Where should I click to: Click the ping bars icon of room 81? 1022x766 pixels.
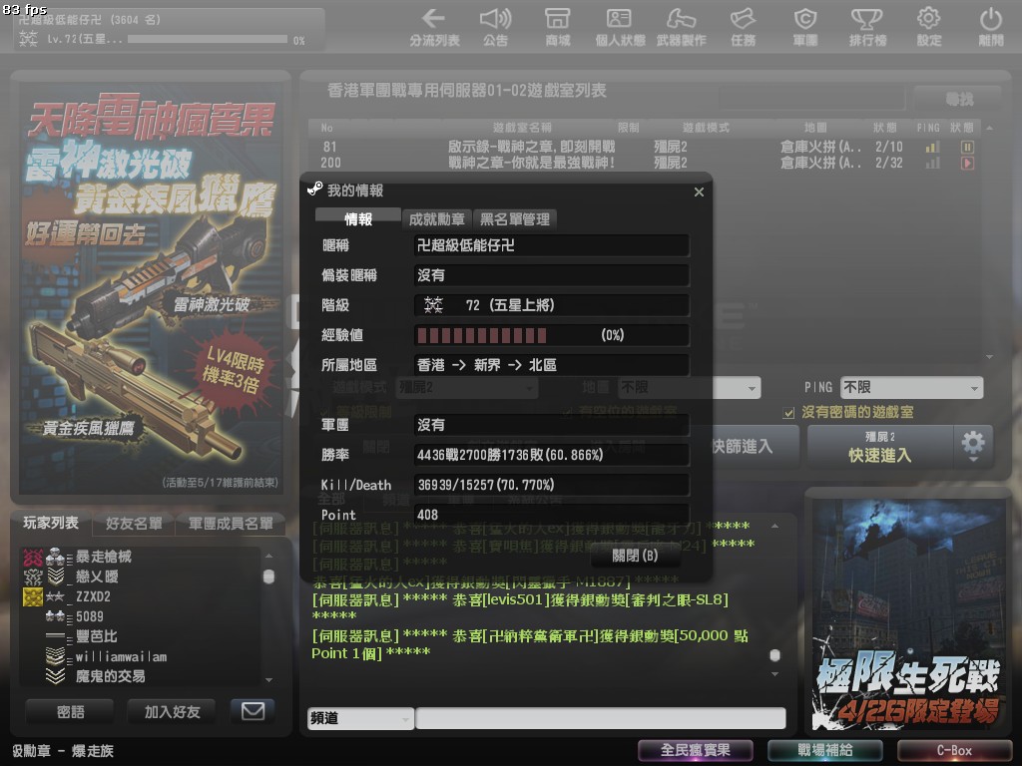[x=933, y=148]
